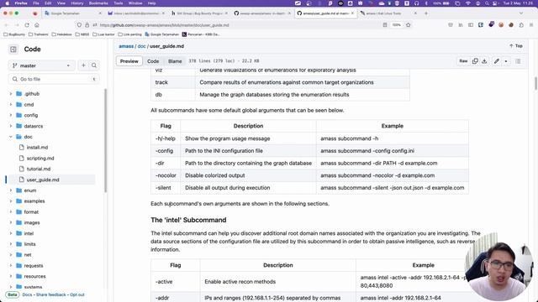Bookmark this page star icon
This screenshot has width=538, height=302.
[408, 25]
